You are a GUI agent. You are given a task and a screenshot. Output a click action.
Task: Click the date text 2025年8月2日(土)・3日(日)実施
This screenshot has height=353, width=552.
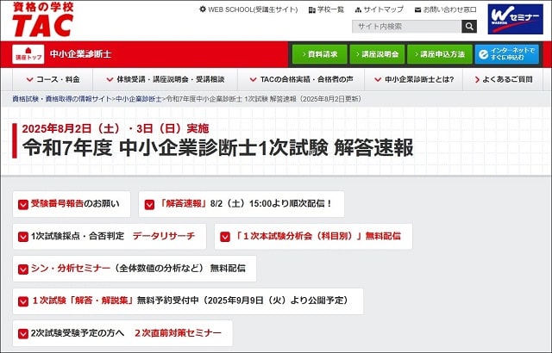tap(116, 128)
